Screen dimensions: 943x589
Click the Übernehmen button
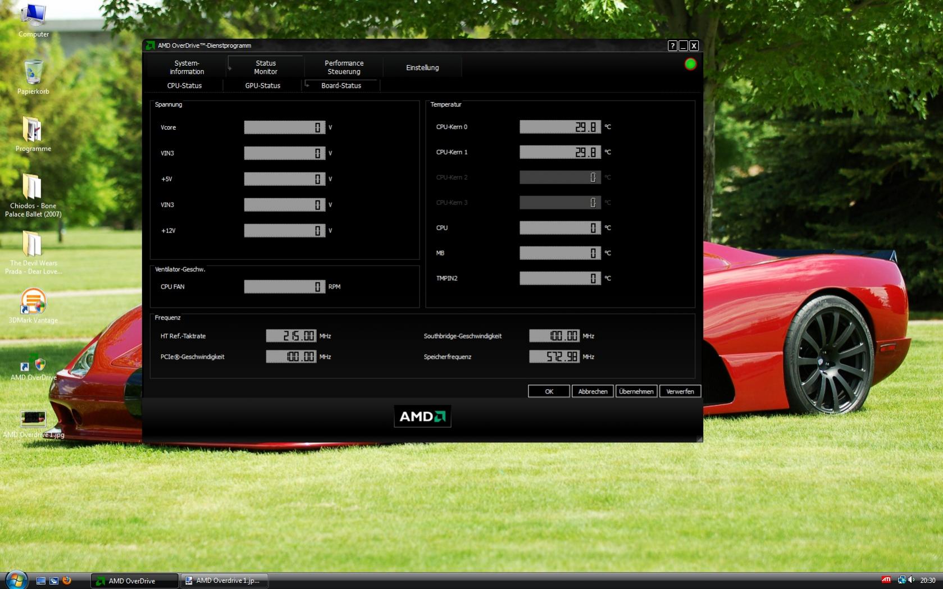[636, 391]
